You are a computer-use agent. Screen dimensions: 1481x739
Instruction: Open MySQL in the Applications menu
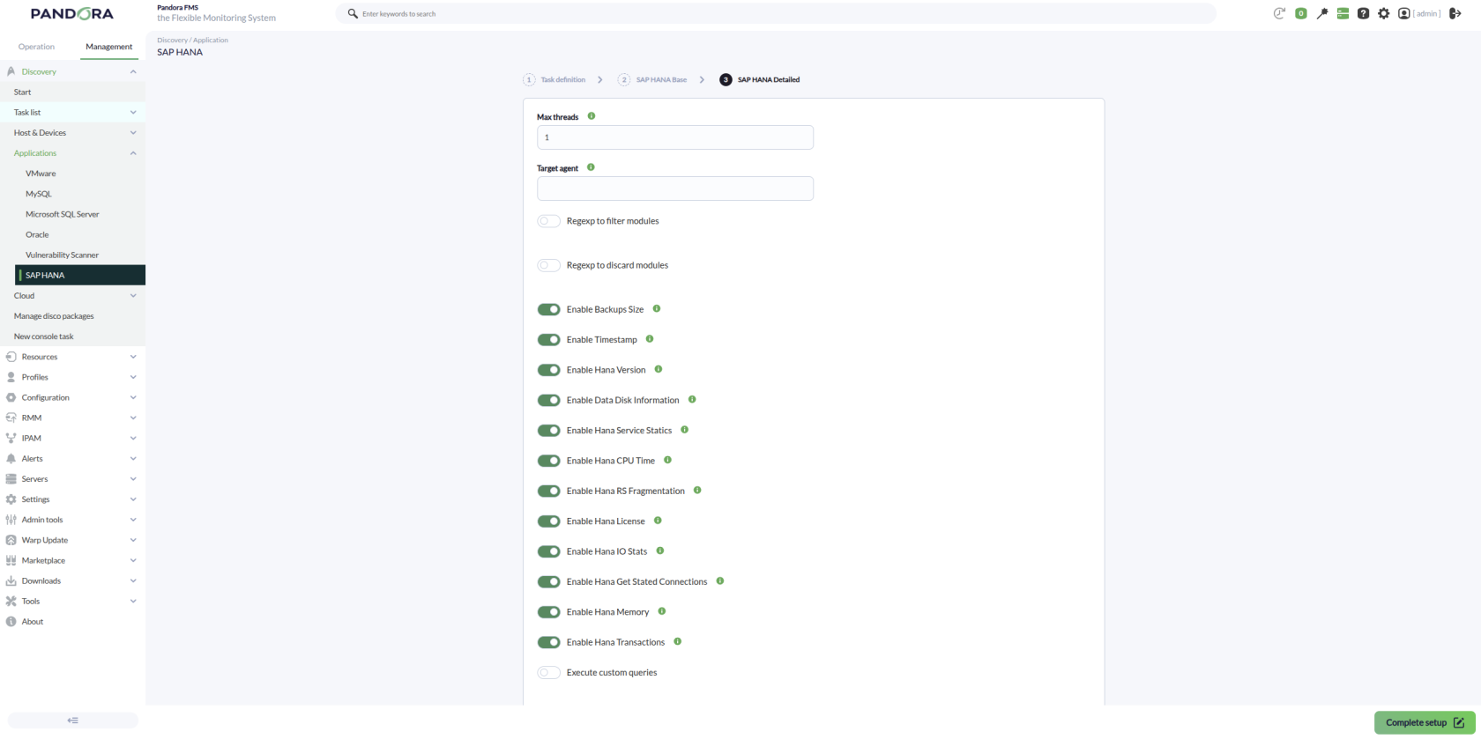(39, 194)
